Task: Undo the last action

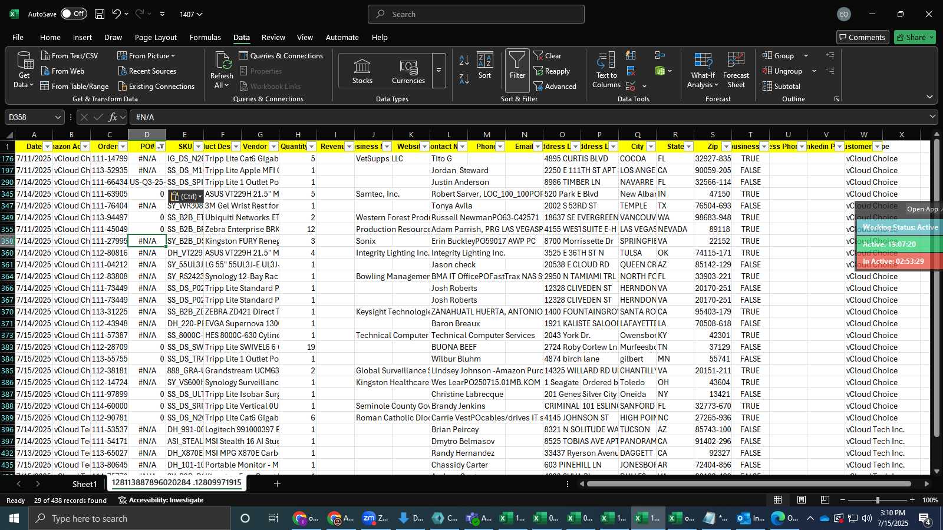Action: pos(117,14)
